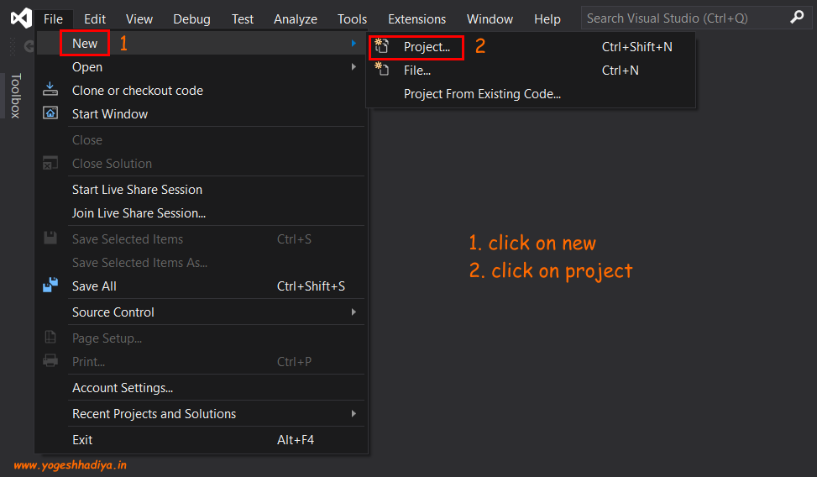Expand Recent Projects and Solutions
Viewport: 817px width, 477px height.
pyautogui.click(x=354, y=414)
